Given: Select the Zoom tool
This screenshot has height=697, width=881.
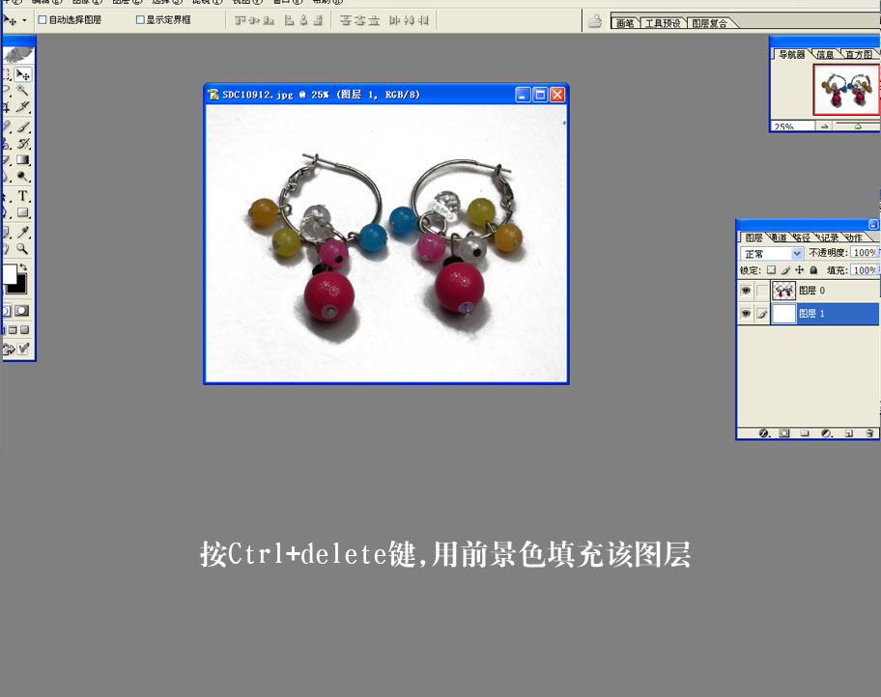Looking at the screenshot, I should tap(23, 248).
